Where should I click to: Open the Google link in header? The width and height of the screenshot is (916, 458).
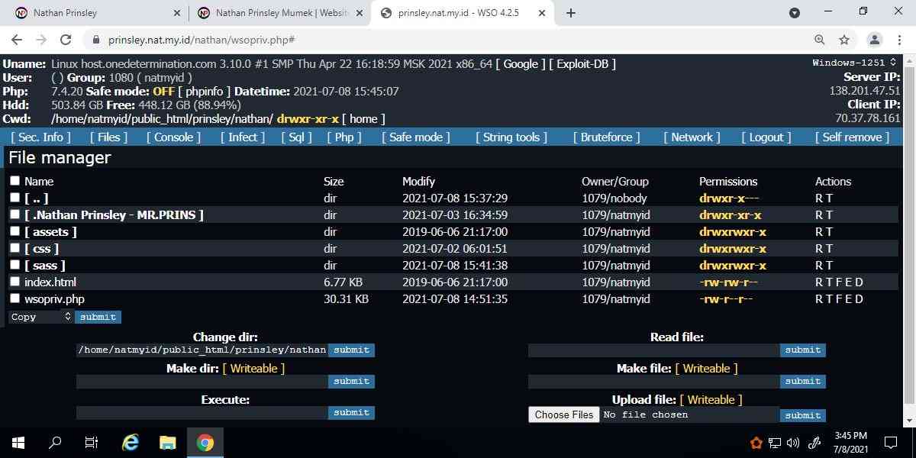coord(521,64)
